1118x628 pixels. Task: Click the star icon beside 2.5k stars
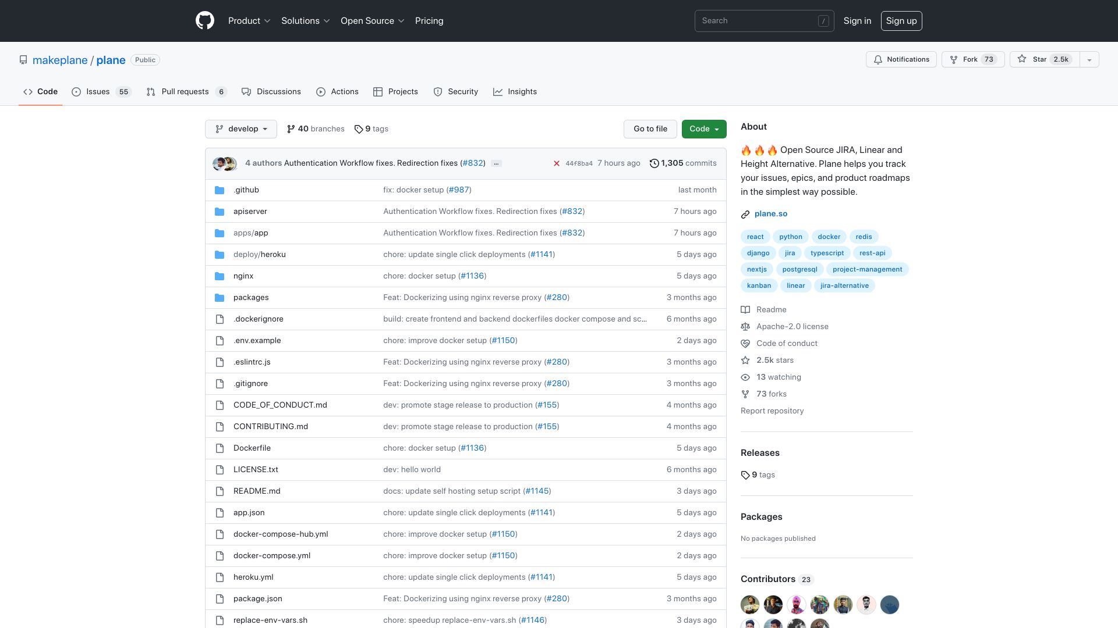[745, 361]
